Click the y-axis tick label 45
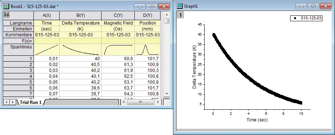 tap(200, 25)
